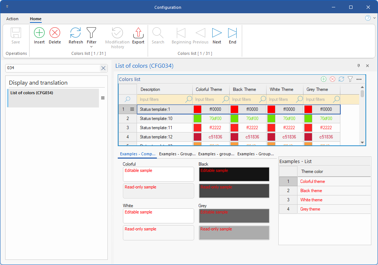The image size is (378, 265).
Task: Open the three-dots menu in Colors list
Action: pos(359,79)
